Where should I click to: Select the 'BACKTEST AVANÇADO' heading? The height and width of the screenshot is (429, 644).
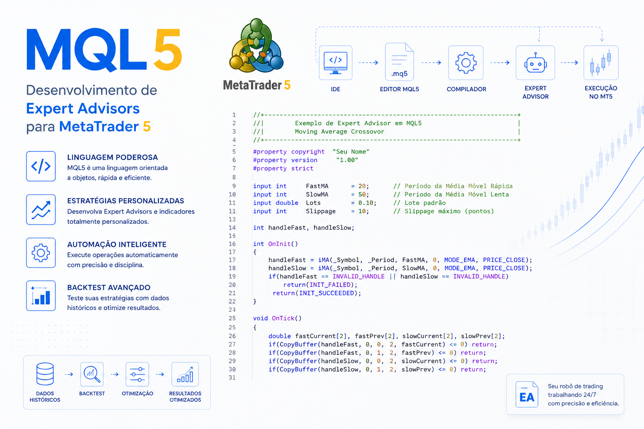click(109, 288)
